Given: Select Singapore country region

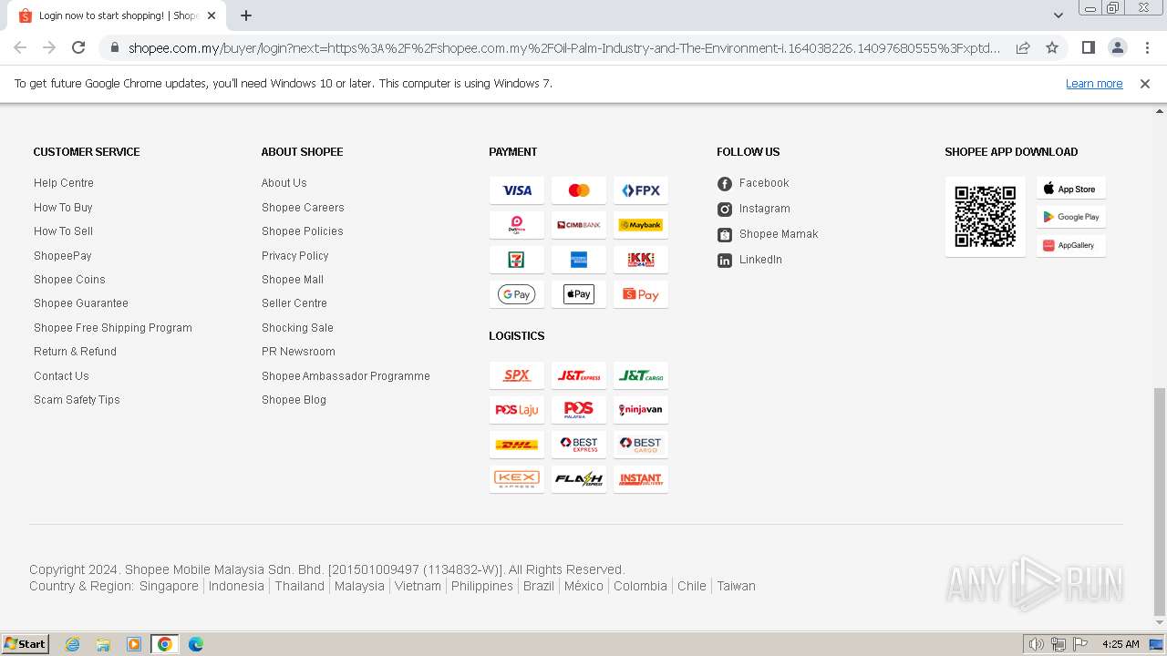Looking at the screenshot, I should coord(169,586).
